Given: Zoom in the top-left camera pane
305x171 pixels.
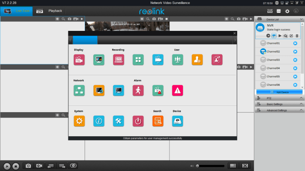Looking at the screenshot, I should (x=63, y=19).
